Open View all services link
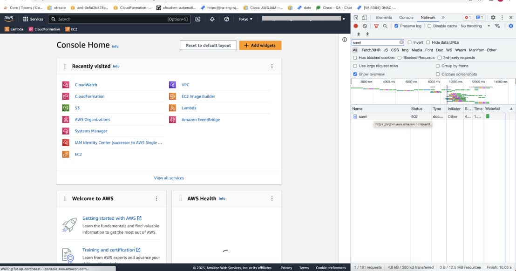516x271 pixels. (169, 178)
